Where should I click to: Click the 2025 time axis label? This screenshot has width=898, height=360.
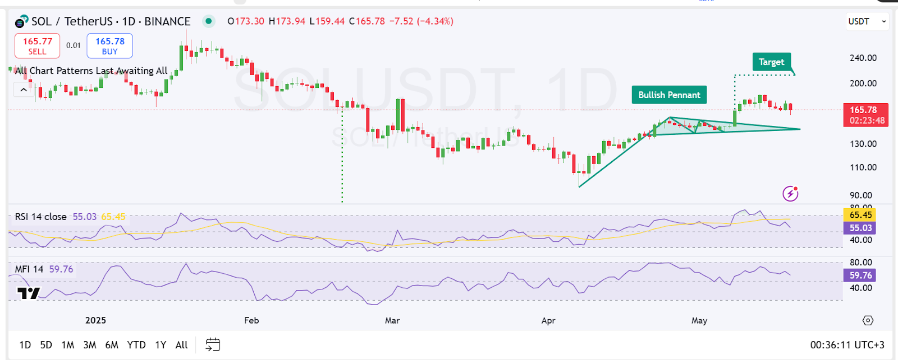(x=95, y=320)
